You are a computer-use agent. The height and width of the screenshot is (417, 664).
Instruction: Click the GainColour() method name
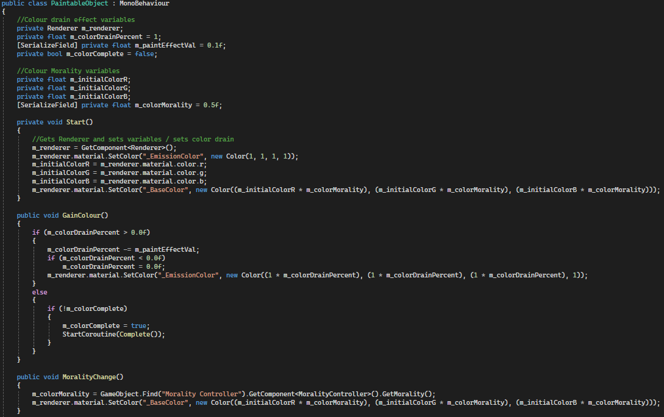pyautogui.click(x=85, y=215)
